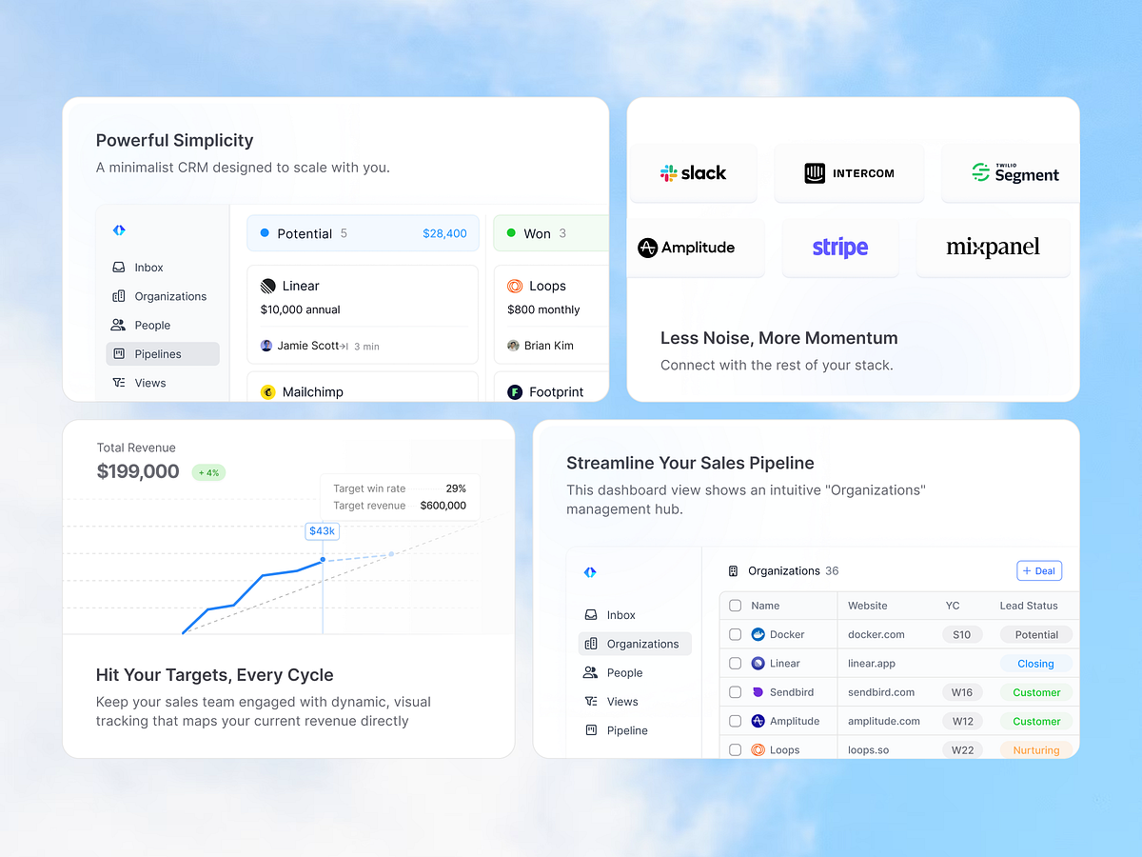Screen dimensions: 1142x857
Task: Click the W16 YC batch tag
Action: pyautogui.click(x=962, y=692)
